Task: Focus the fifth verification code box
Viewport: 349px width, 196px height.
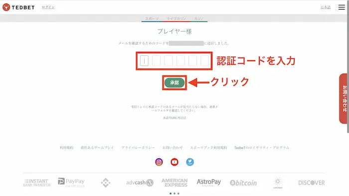Action: [x=192, y=61]
